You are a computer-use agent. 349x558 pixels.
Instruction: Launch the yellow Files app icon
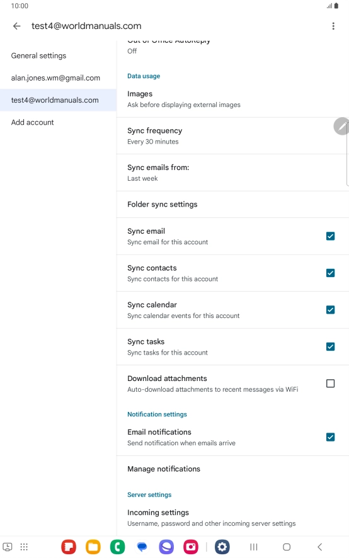93,547
